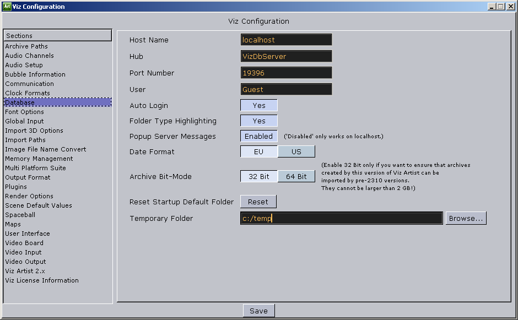Screen dimensions: 518x320
Task: Click the Viz Artist title bar icon
Action: coord(7,7)
